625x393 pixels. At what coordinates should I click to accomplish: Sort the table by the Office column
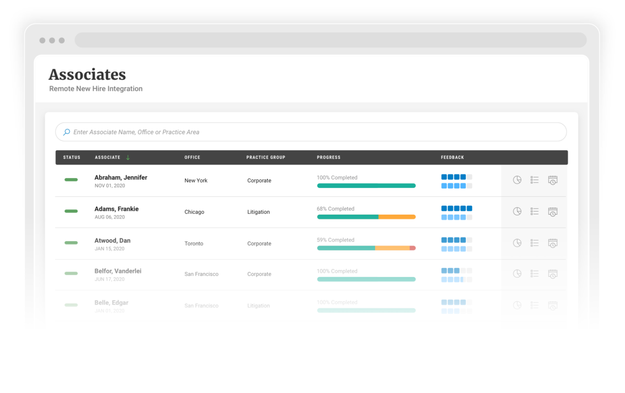192,157
